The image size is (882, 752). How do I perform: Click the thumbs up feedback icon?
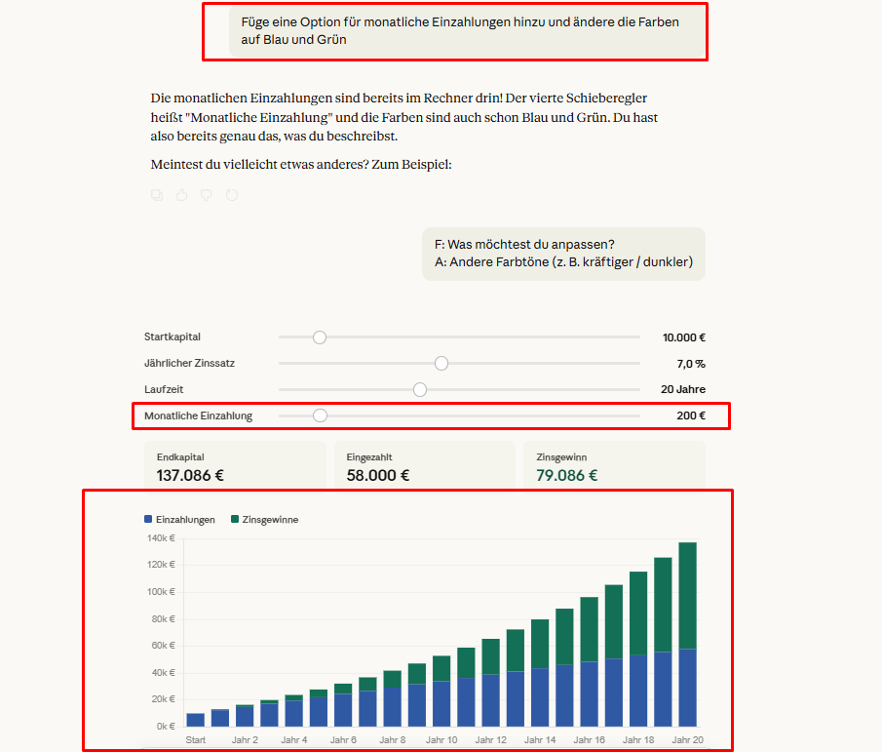tap(181, 195)
